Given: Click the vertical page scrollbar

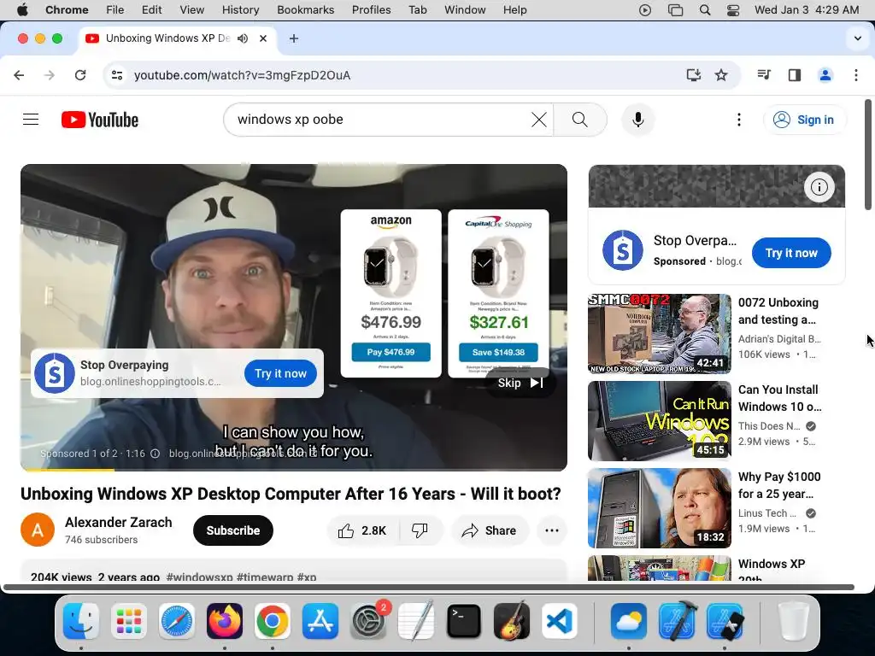Looking at the screenshot, I should click(x=868, y=155).
